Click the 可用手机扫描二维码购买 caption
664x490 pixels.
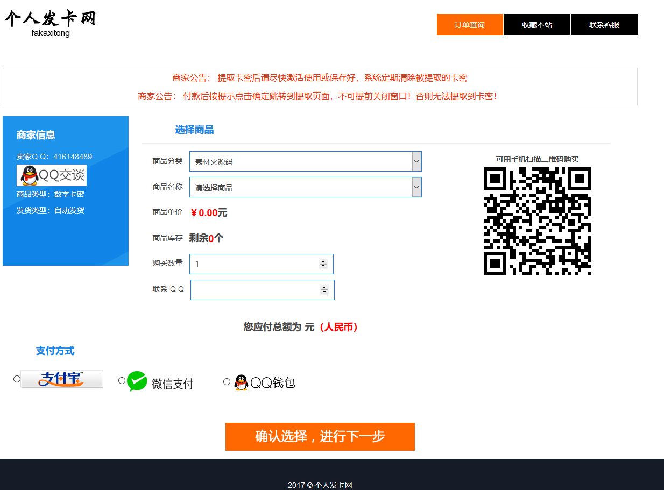click(x=538, y=159)
